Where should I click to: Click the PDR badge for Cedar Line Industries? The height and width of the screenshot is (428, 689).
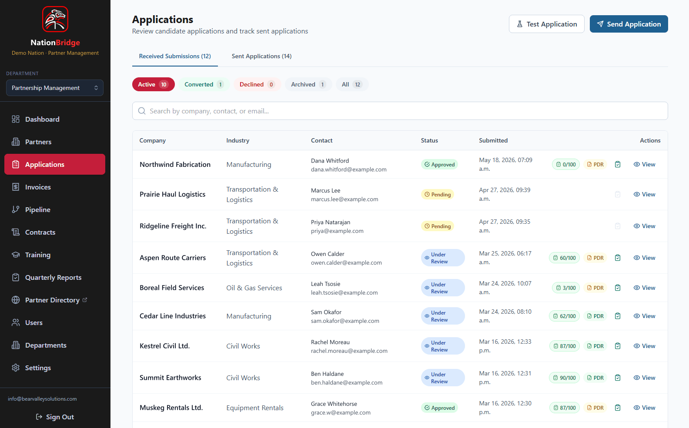coord(595,316)
